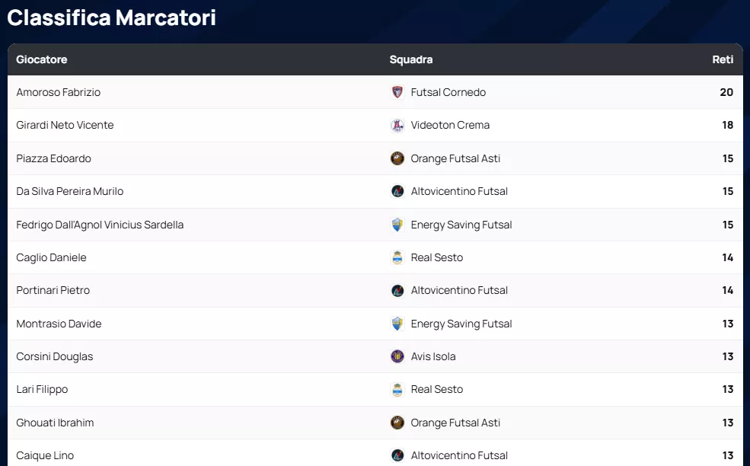Click the Classifica Marcatori heading

pos(111,18)
